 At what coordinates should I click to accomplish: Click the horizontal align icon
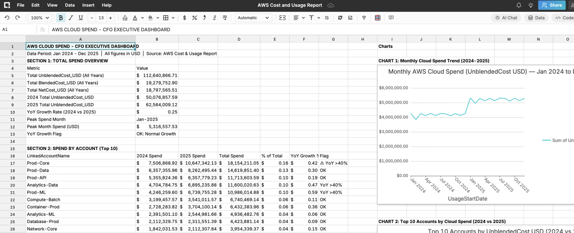pos(296,18)
